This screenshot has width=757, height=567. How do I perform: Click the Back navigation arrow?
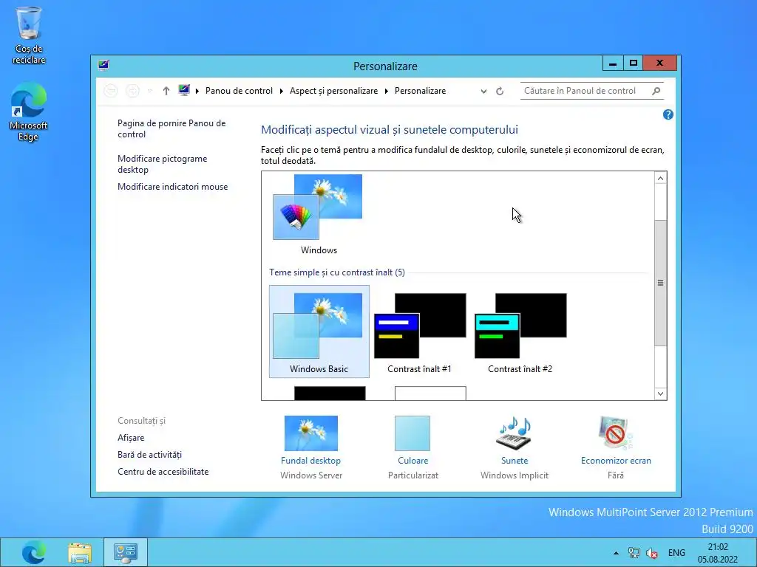click(111, 91)
